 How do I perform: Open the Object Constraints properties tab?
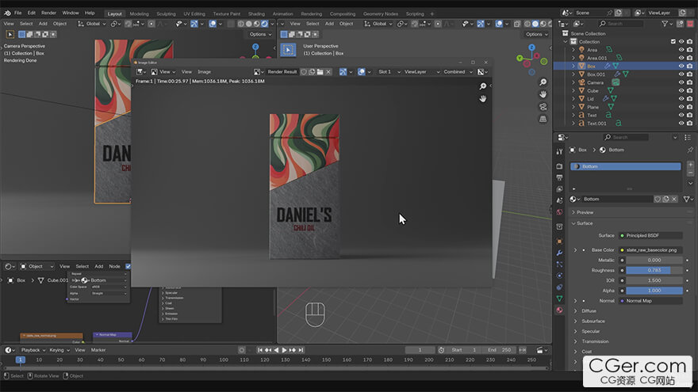pyautogui.click(x=559, y=287)
